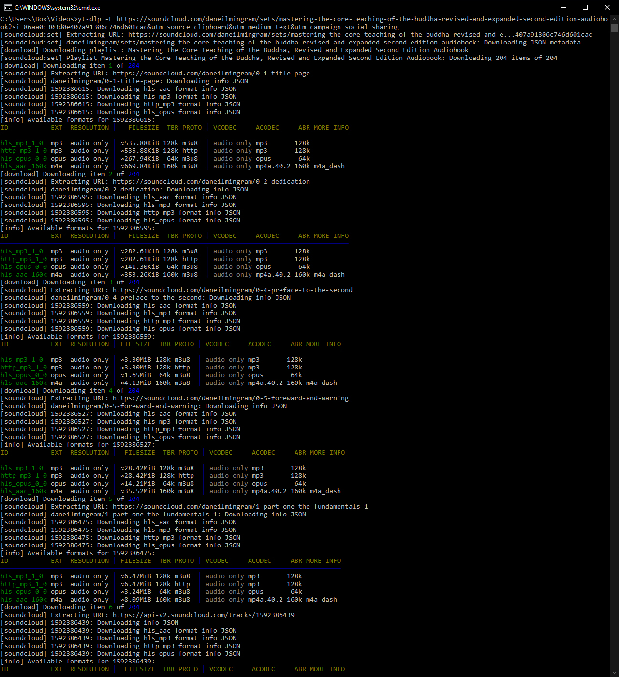Click 'Available formats for 1592386527:' line

coord(78,445)
